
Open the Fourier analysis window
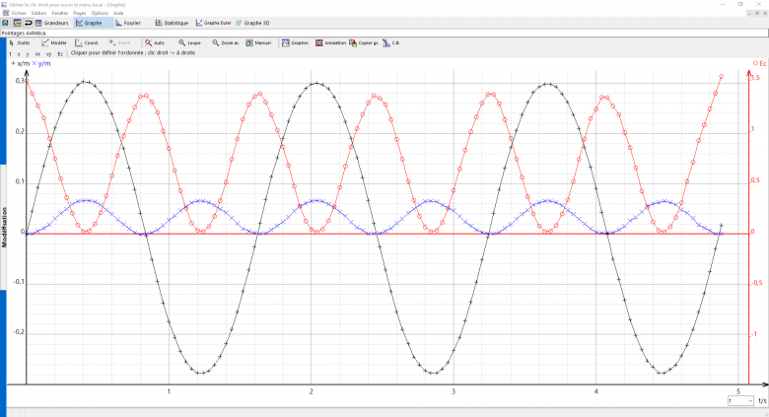128,23
